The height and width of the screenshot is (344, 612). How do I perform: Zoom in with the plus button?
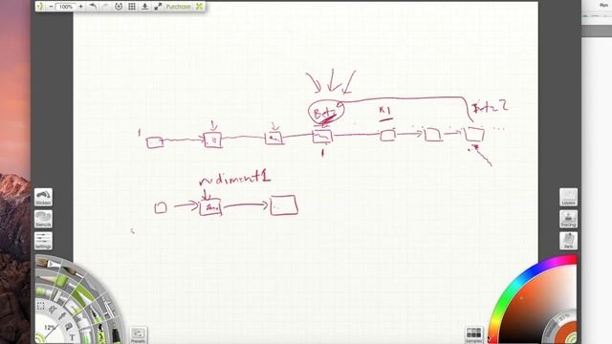[x=80, y=7]
